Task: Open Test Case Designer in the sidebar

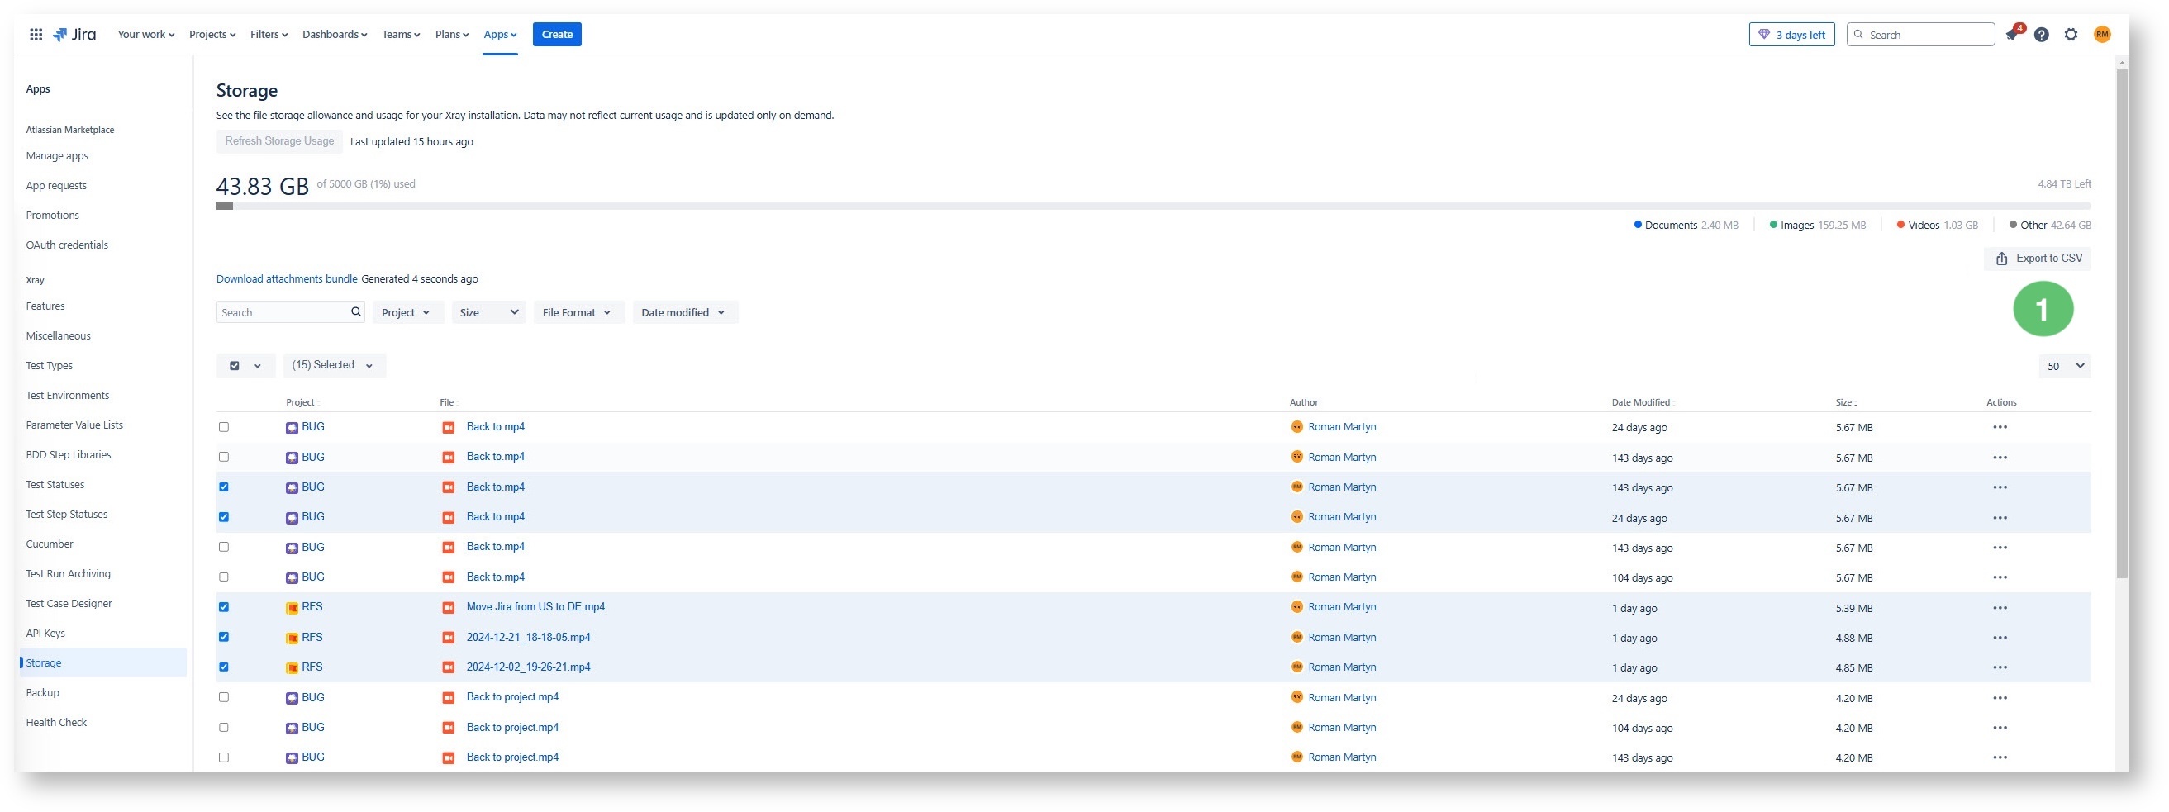Action: point(69,603)
